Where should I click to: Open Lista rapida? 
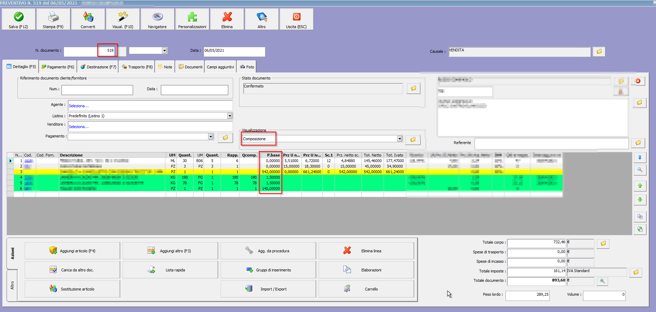(170, 270)
